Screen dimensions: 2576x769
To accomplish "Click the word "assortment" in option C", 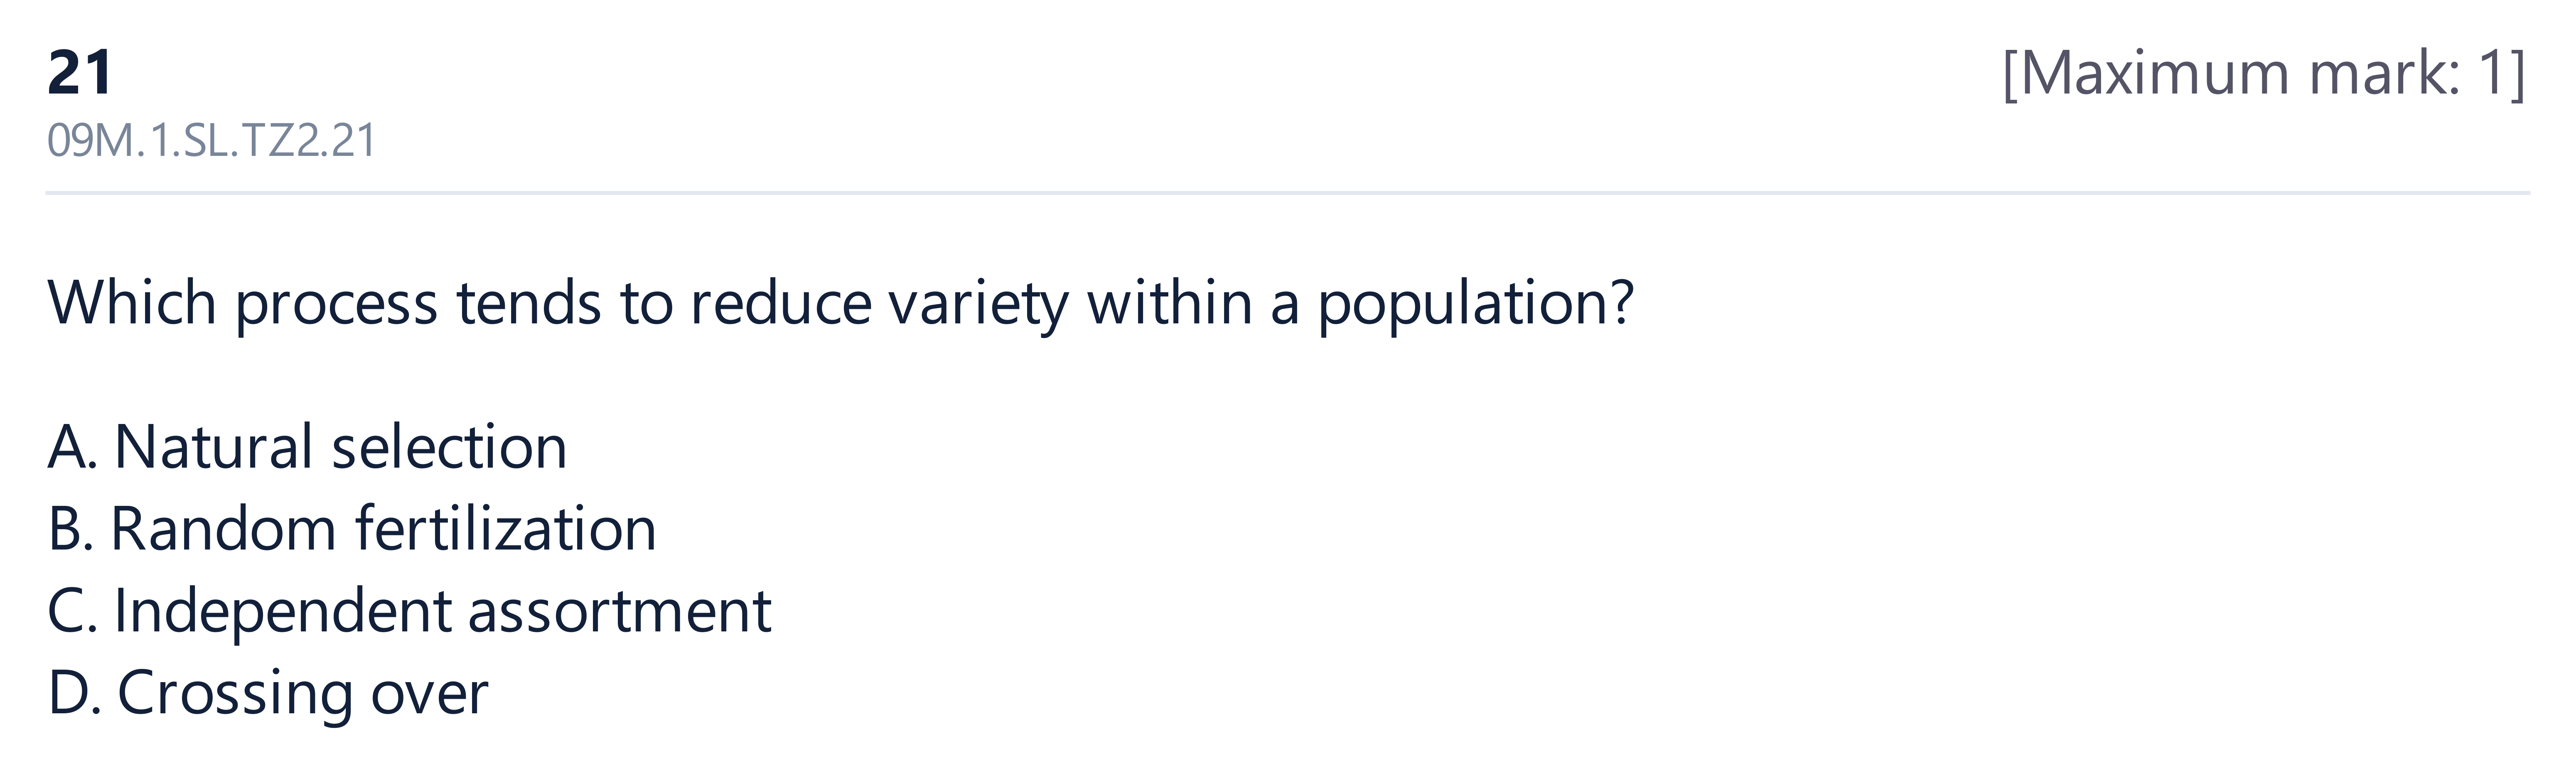I will pyautogui.click(x=620, y=611).
